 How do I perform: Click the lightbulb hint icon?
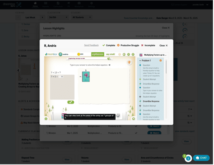click(x=129, y=62)
